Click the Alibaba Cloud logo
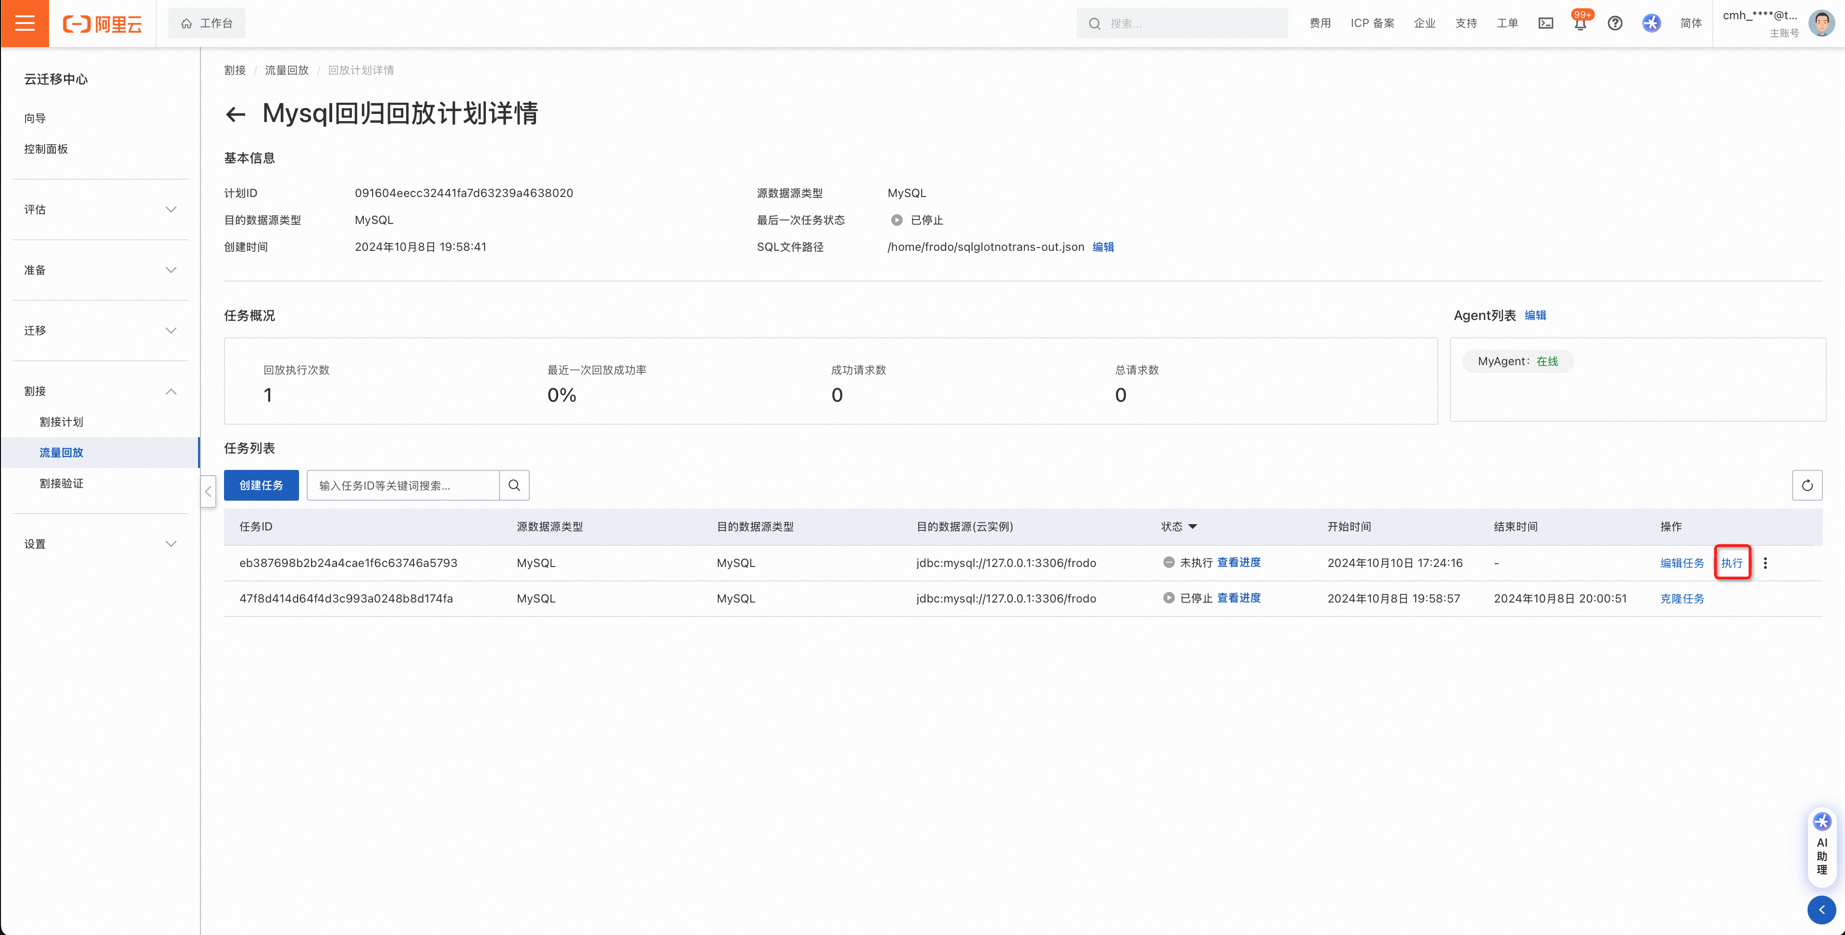Image resolution: width=1845 pixels, height=935 pixels. pyautogui.click(x=102, y=24)
